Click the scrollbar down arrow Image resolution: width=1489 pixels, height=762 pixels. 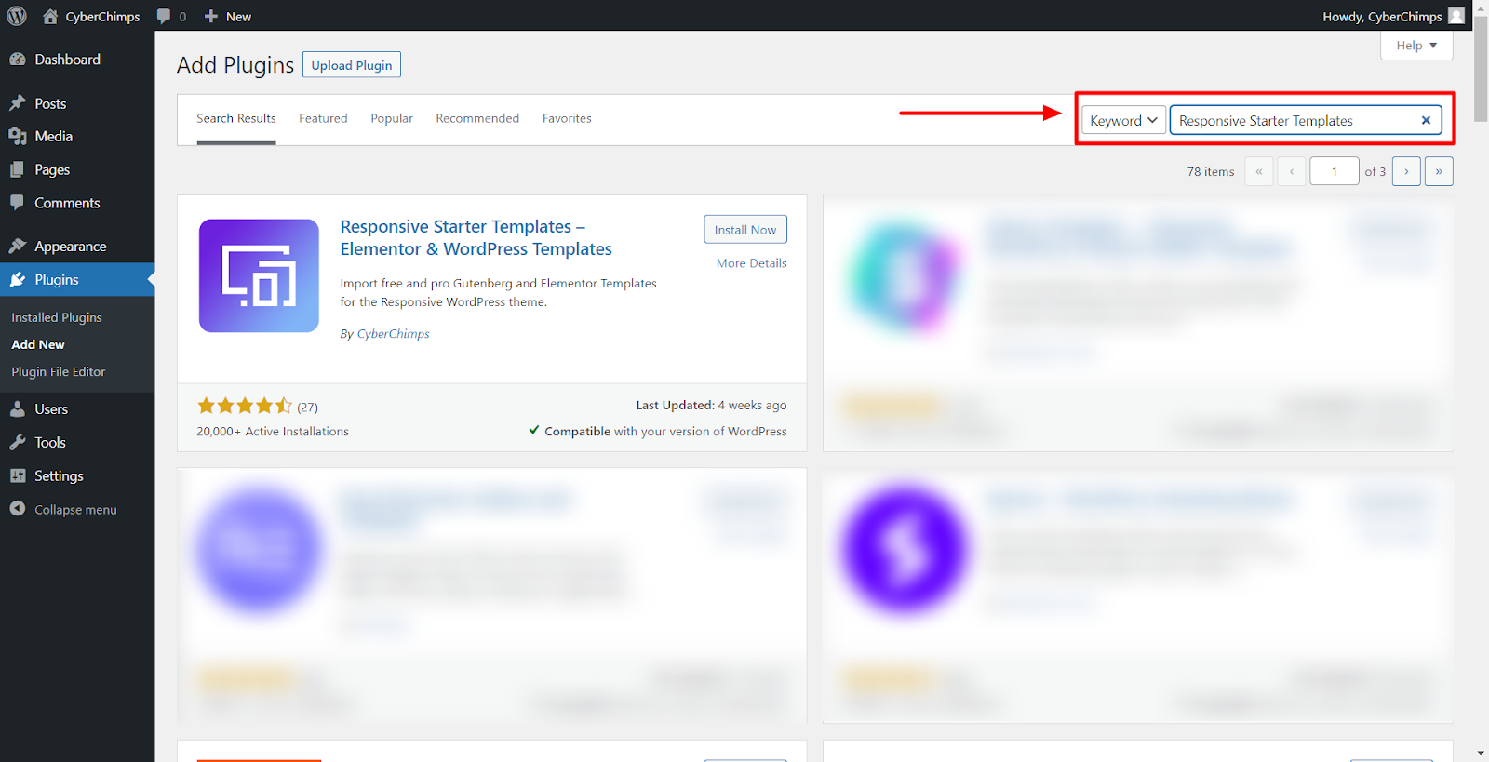coord(1481,753)
